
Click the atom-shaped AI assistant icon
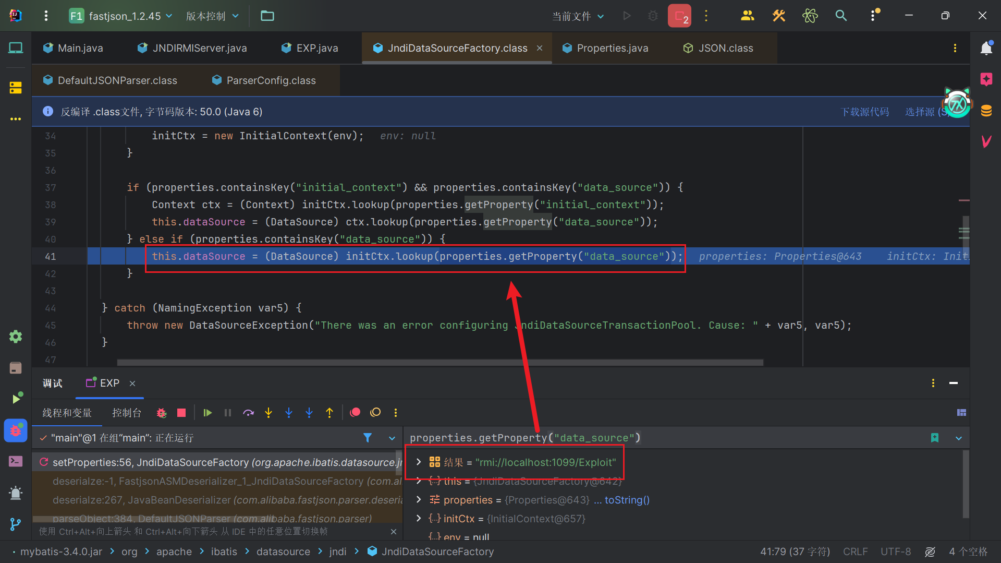click(x=810, y=16)
